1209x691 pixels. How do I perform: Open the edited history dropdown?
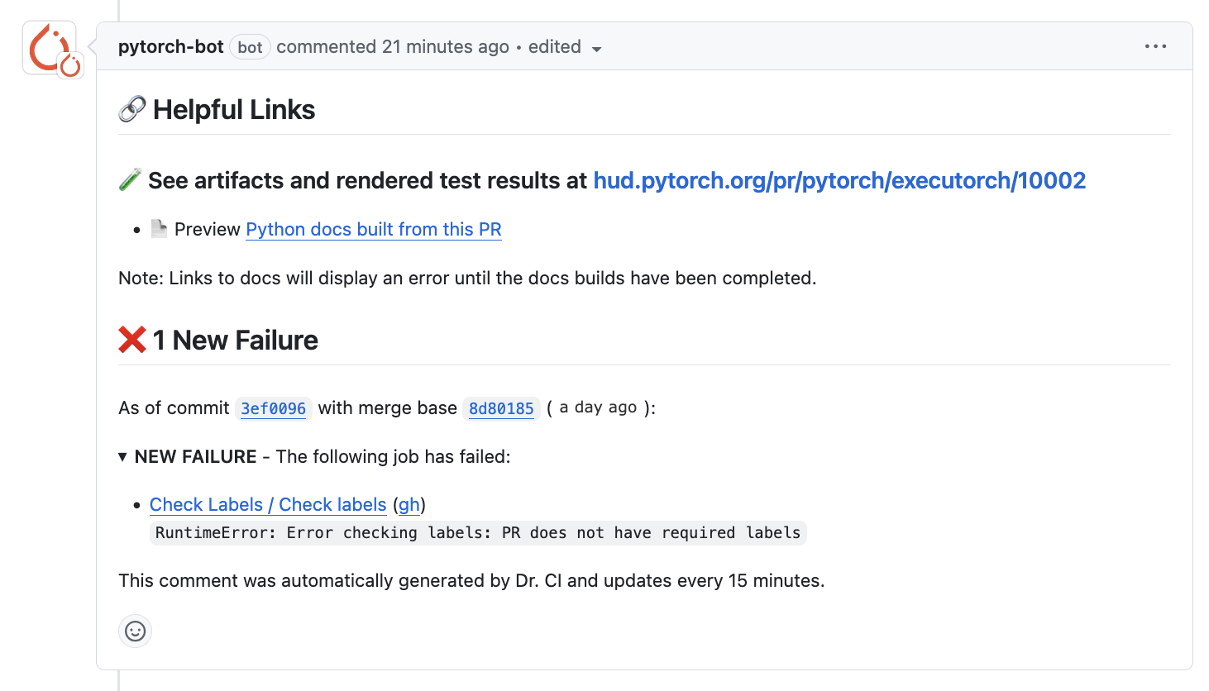(556, 47)
